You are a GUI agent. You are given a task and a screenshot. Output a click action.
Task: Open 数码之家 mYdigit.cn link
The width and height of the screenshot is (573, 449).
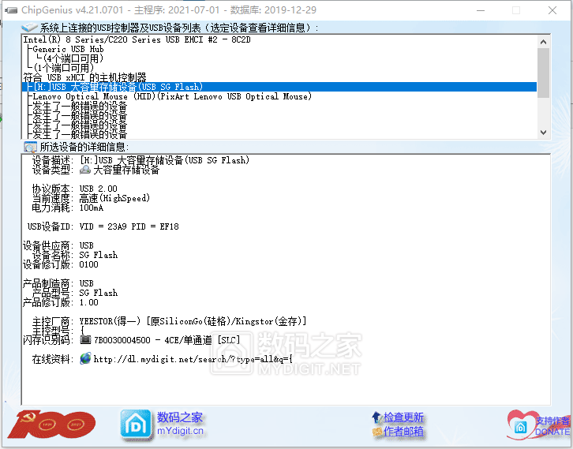[180, 424]
